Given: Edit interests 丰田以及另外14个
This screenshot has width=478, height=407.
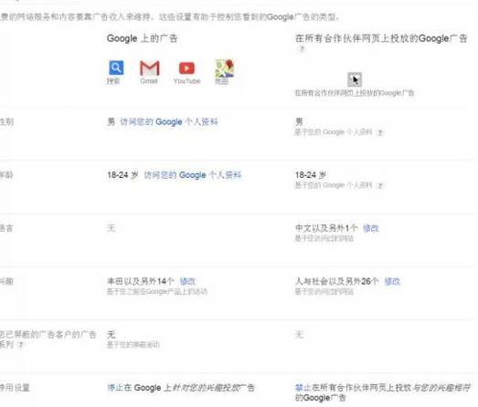Looking at the screenshot, I should click(x=187, y=281).
